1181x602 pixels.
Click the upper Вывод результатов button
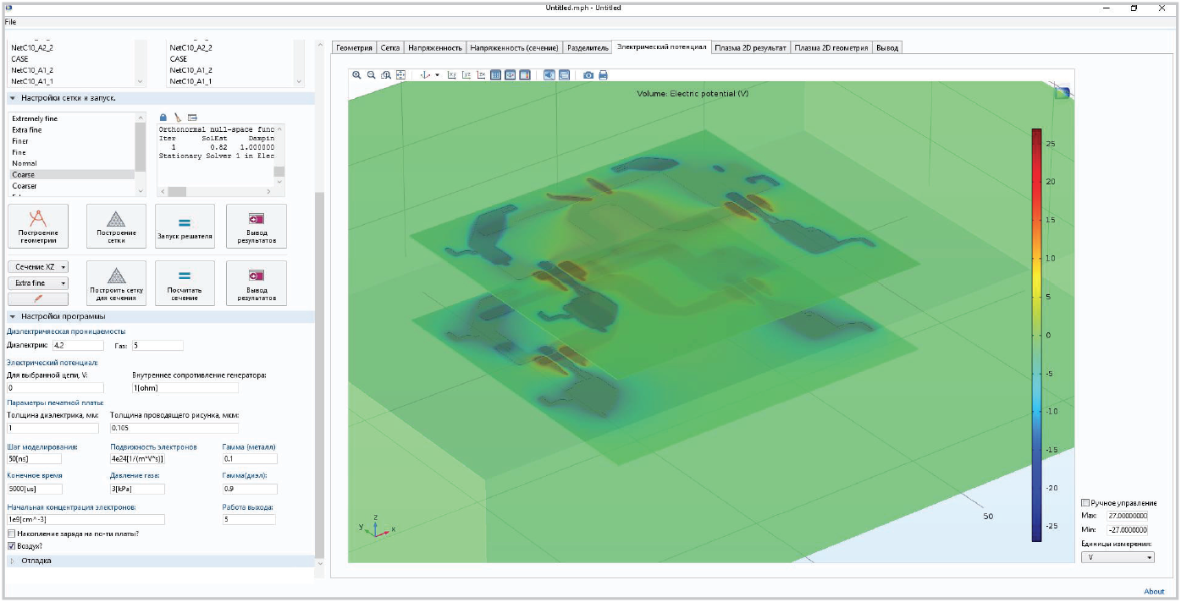click(257, 226)
